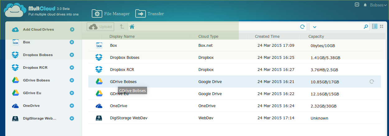Click the OneDrive icon in sidebar
This screenshot has width=389, height=136.
click(x=16, y=106)
